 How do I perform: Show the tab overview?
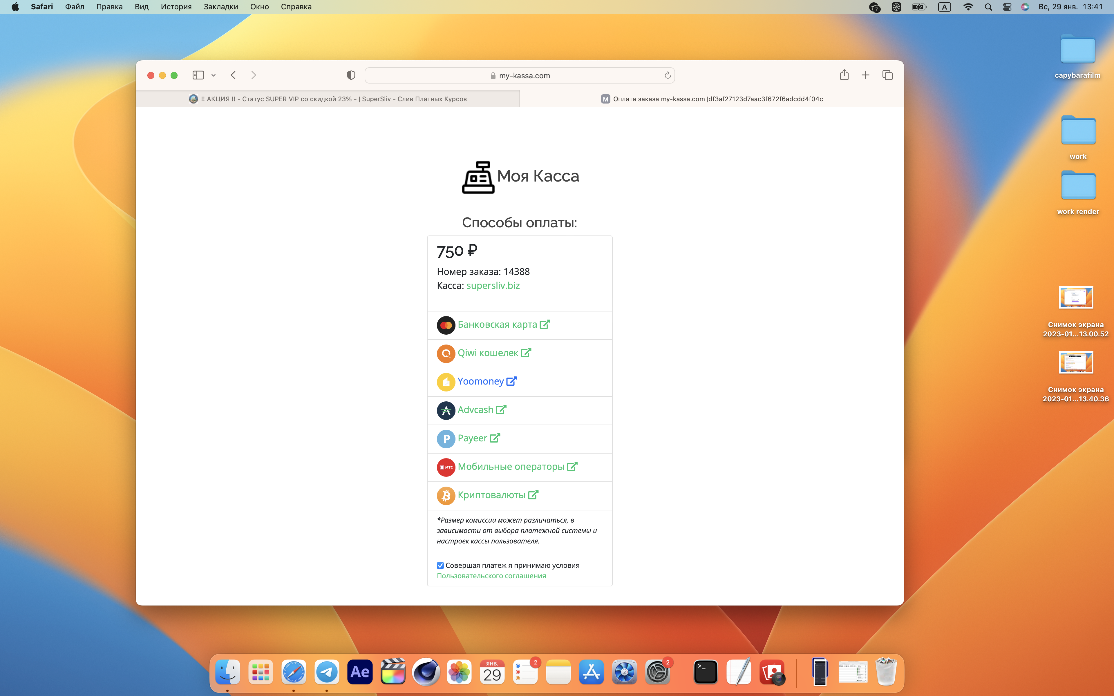pos(887,75)
